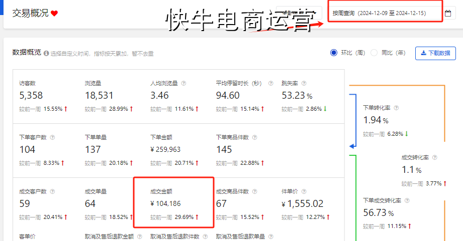This screenshot has height=241, width=463.
Task: Click 访客数 change 15.55% text
Action: 53,109
